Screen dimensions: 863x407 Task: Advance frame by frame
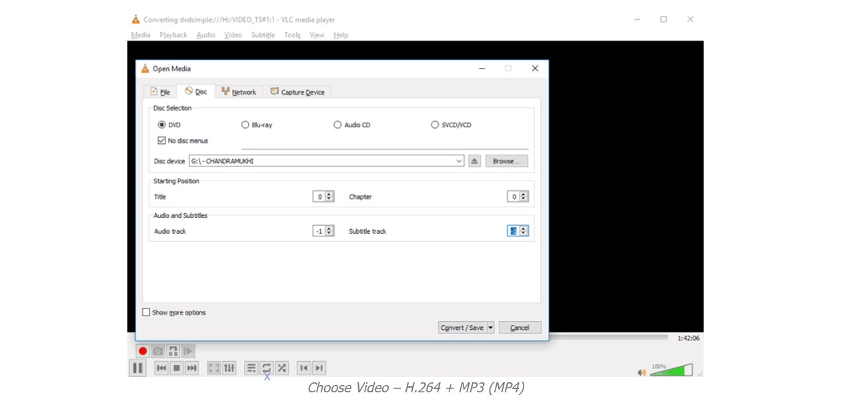click(189, 351)
